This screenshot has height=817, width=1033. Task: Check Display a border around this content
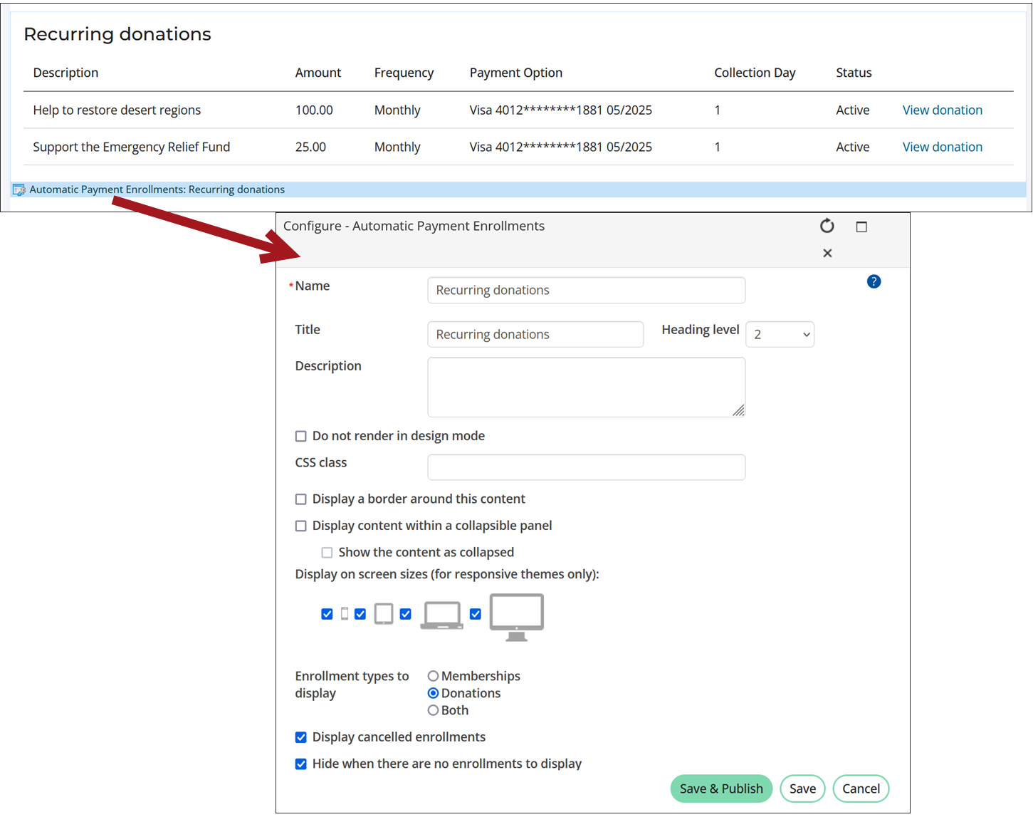click(301, 499)
